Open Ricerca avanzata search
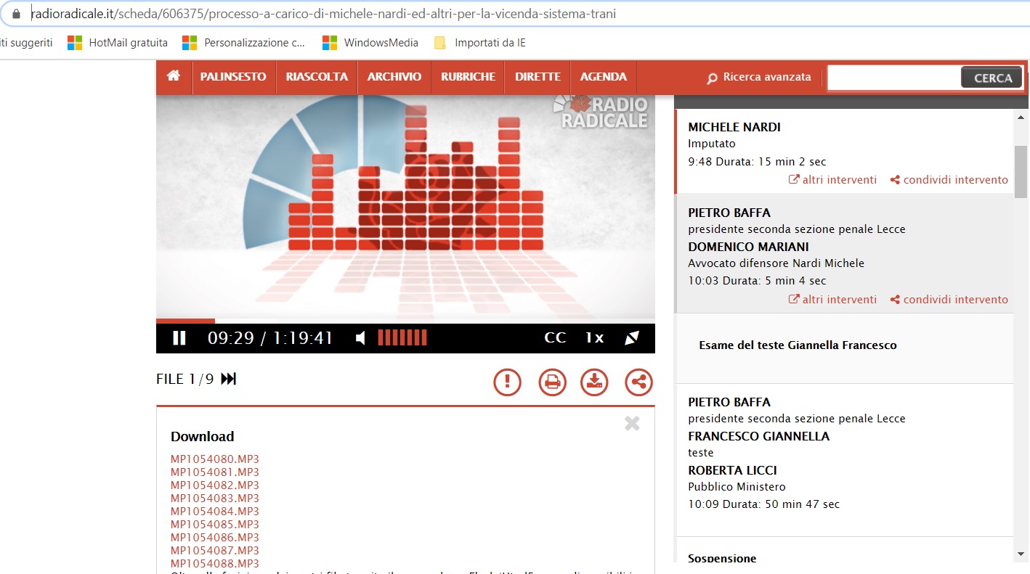 pos(759,77)
